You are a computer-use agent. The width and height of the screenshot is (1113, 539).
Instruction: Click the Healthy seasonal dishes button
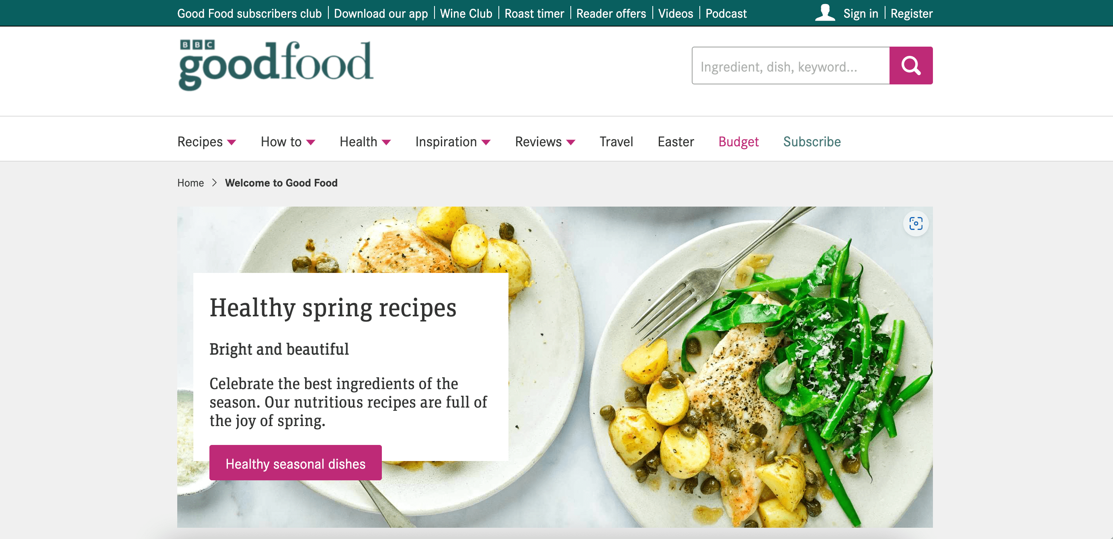pyautogui.click(x=295, y=463)
